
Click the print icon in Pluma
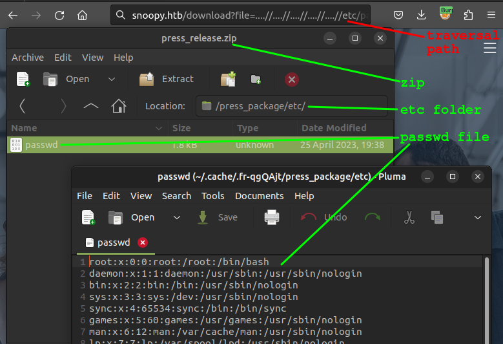(272, 217)
